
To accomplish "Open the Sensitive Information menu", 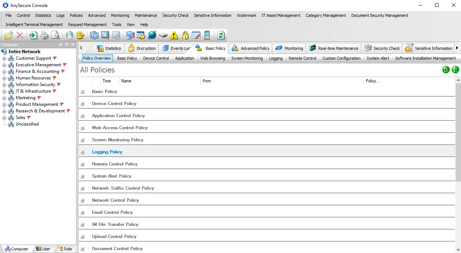I will [213, 15].
